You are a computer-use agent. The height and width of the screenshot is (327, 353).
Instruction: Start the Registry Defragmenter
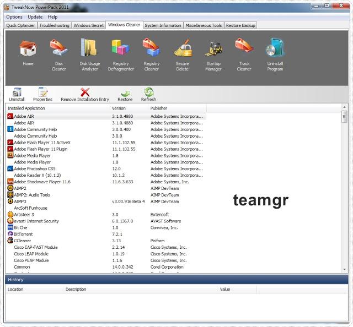pyautogui.click(x=121, y=55)
